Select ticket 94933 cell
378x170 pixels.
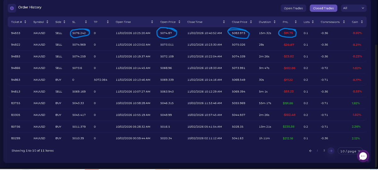tap(16, 33)
